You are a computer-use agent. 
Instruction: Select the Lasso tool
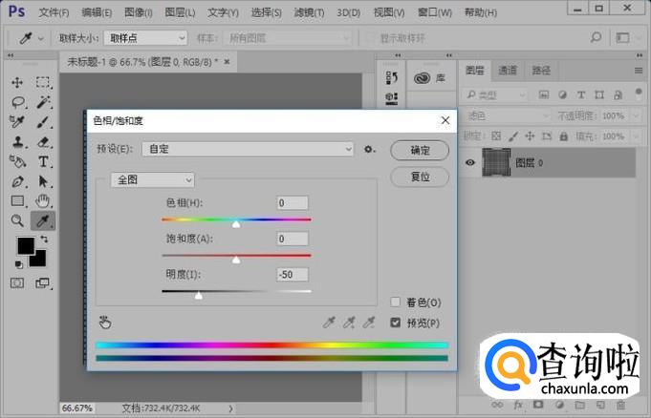click(18, 102)
